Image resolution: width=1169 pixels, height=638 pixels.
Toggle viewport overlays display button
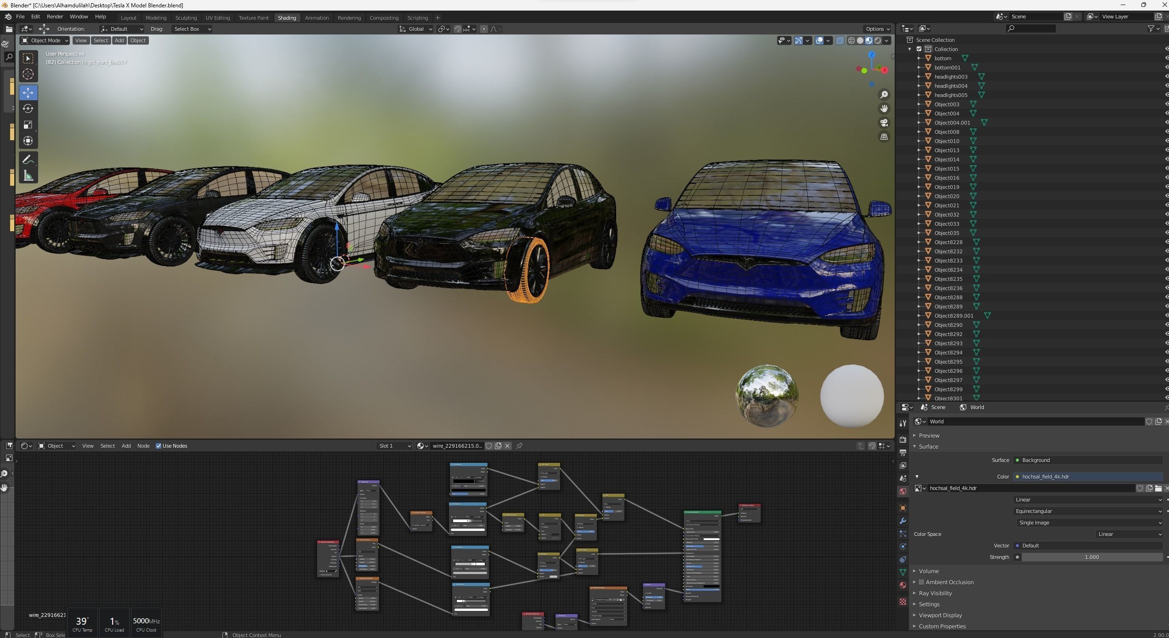(819, 40)
